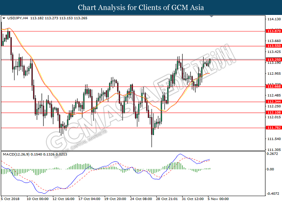The width and height of the screenshot is (282, 202).
Task: Click the 28 Oct 21:01 date label
Action: (x=167, y=199)
